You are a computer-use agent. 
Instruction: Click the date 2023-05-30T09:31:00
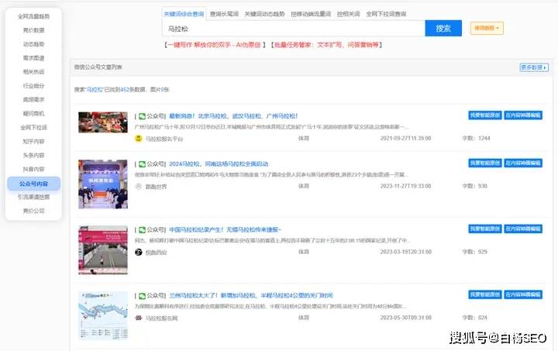click(405, 318)
